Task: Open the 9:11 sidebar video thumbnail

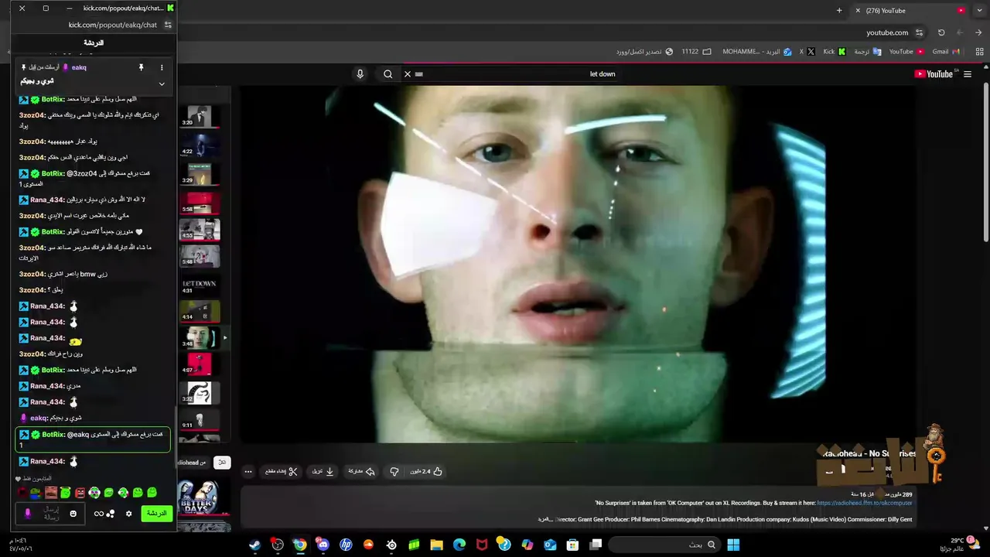Action: (200, 419)
